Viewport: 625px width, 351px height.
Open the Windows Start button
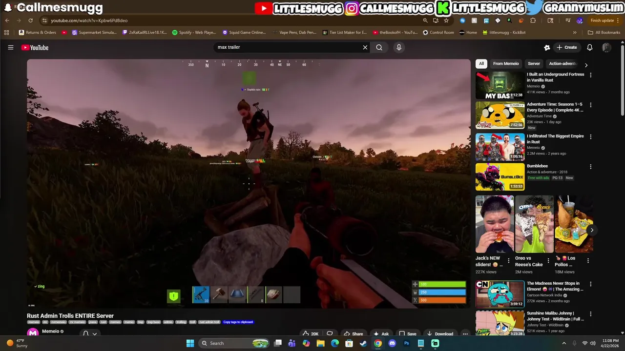point(190,343)
